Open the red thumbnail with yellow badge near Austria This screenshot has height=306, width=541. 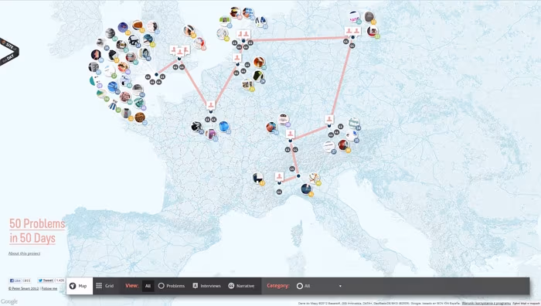[x=343, y=145]
